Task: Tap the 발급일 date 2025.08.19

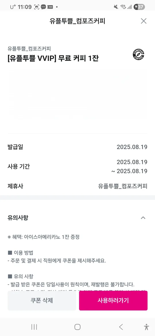Action: point(132,147)
